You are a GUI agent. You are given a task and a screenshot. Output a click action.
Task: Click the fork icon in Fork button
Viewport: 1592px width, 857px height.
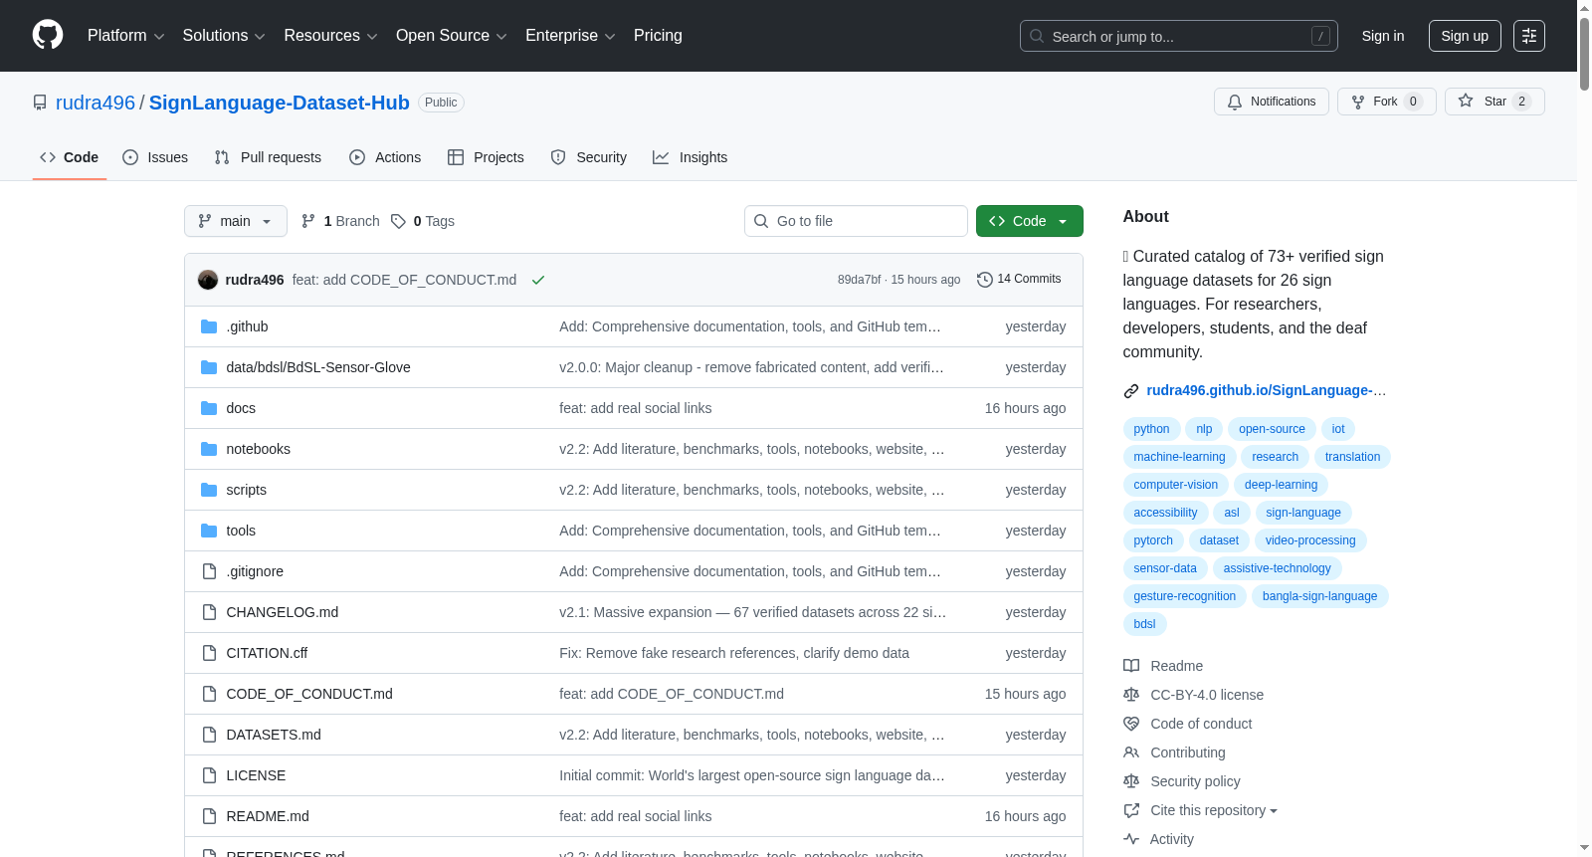coord(1358,102)
